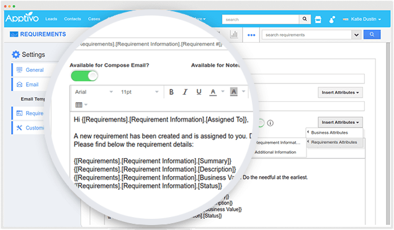Click the upper Insert Attributes button
The image size is (394, 230).
(x=340, y=92)
